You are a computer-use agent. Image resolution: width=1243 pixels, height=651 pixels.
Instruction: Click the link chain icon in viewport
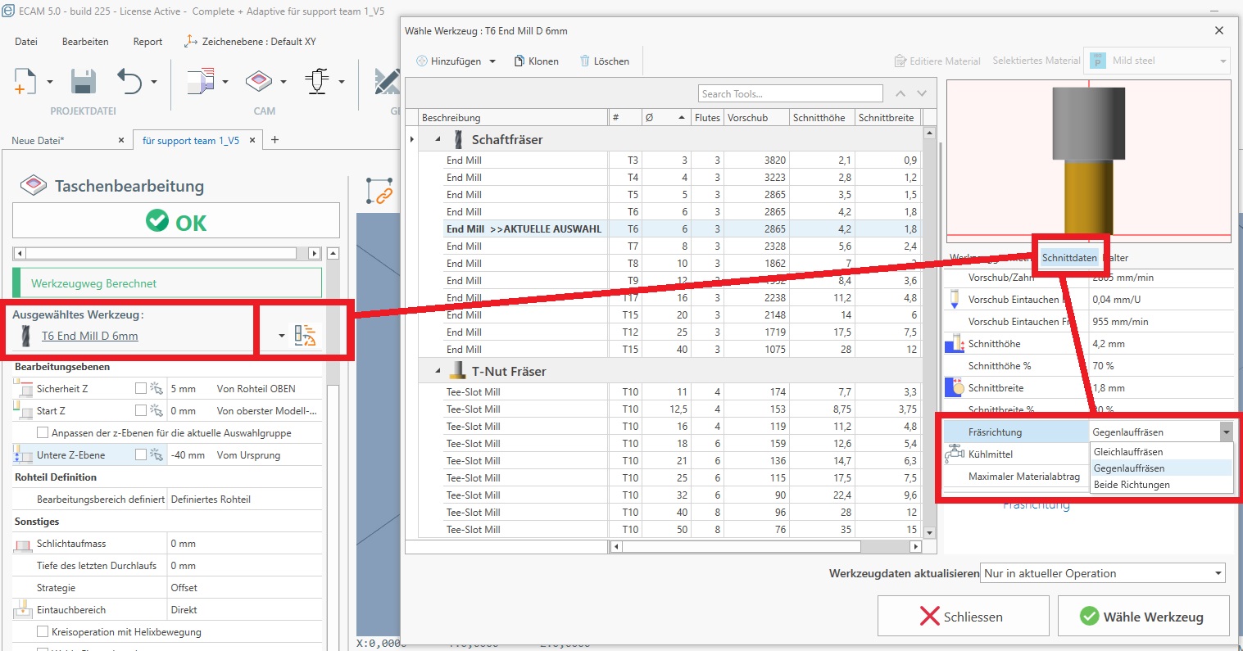pyautogui.click(x=379, y=191)
